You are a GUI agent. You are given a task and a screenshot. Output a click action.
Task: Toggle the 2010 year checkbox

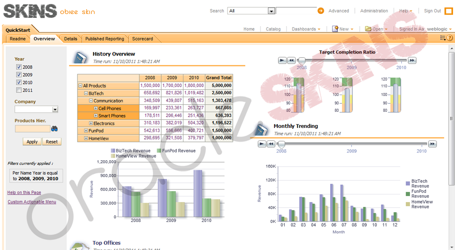click(19, 83)
